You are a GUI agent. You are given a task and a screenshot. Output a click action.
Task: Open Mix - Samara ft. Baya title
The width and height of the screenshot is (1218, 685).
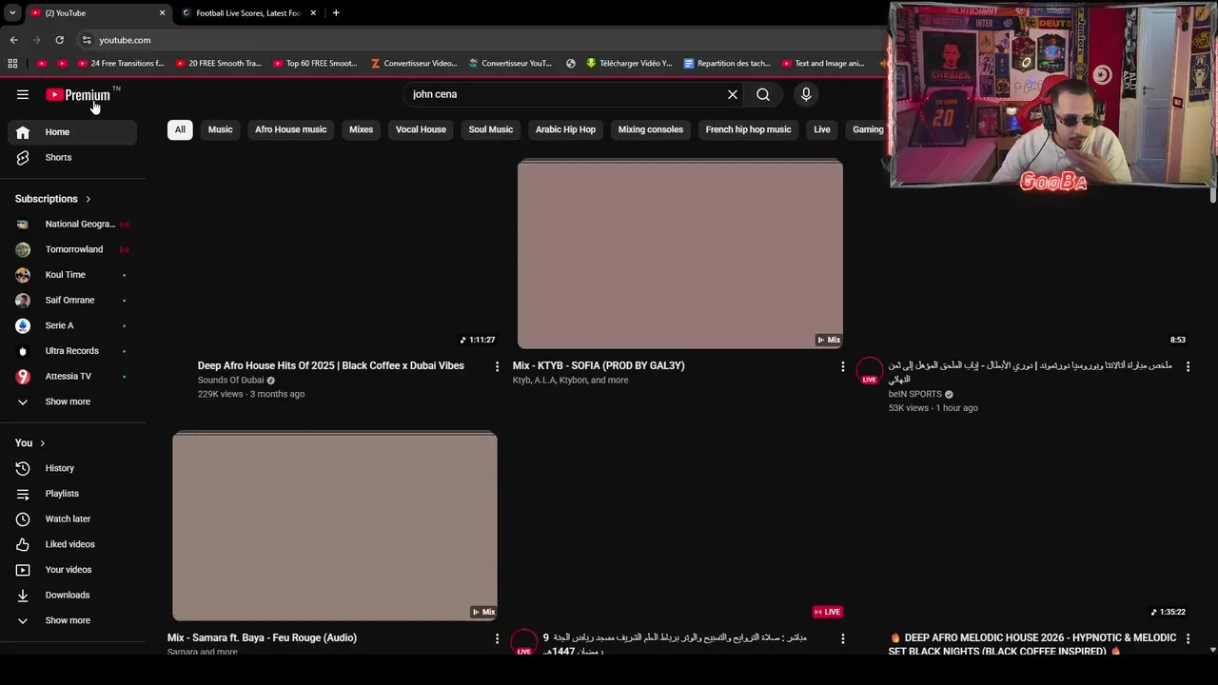coord(262,637)
